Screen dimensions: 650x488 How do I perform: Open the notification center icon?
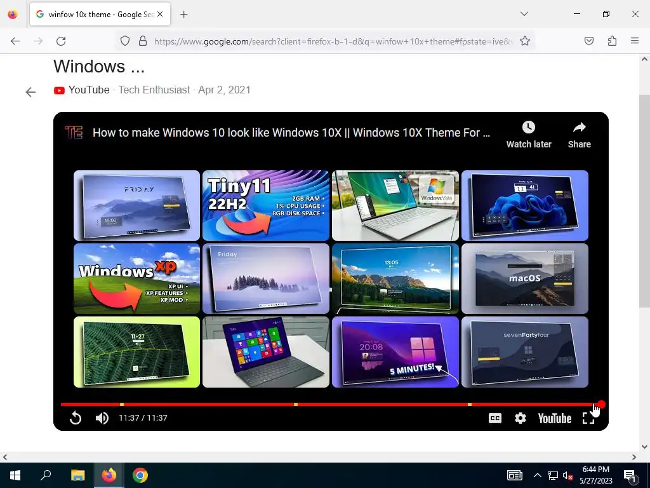point(630,475)
